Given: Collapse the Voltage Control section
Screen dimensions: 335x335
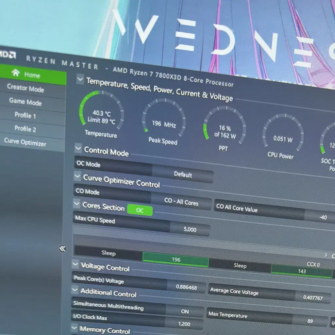Looking at the screenshot, I should coord(75,264).
